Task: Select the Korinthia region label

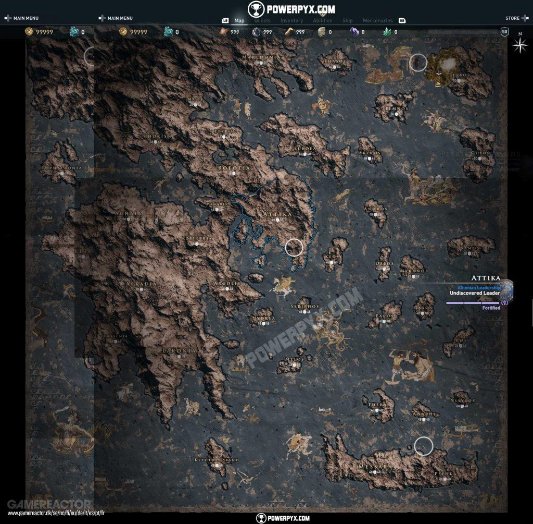Action: pyautogui.click(x=197, y=239)
